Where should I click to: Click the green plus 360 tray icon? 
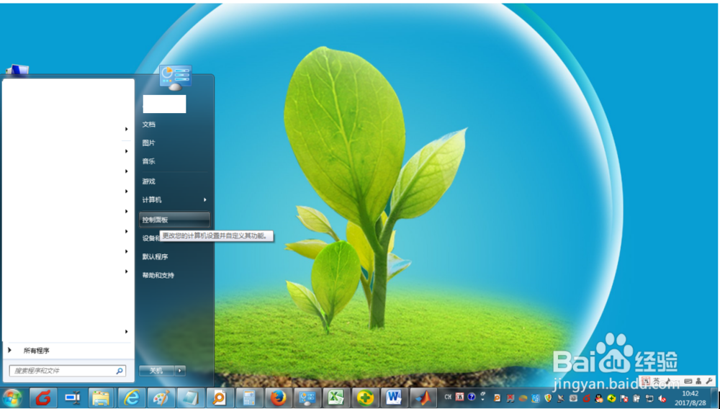click(x=611, y=398)
